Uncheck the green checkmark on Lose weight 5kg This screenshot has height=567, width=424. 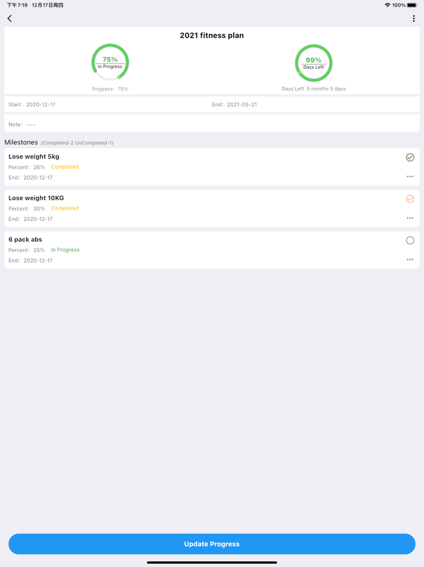pyautogui.click(x=410, y=157)
